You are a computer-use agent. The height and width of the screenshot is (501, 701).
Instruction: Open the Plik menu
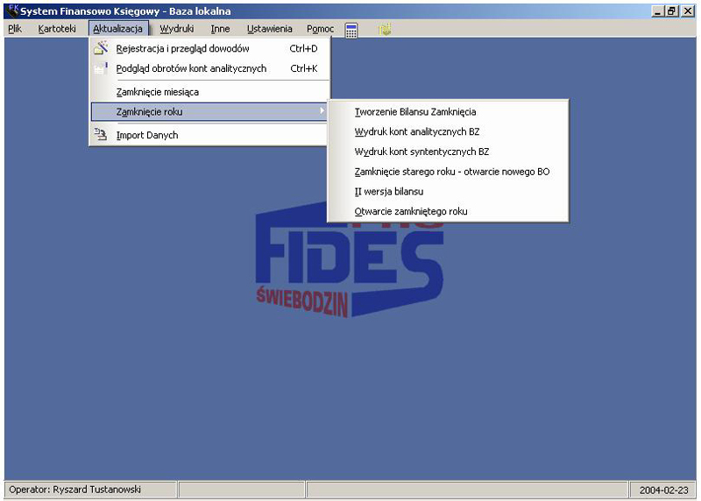[x=15, y=29]
